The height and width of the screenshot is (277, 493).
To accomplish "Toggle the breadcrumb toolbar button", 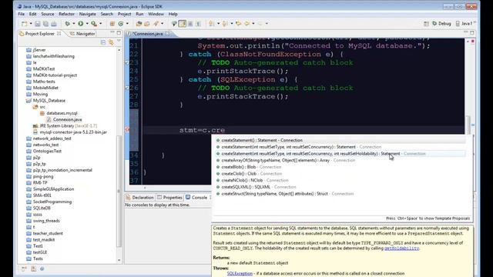I will (x=174, y=24).
